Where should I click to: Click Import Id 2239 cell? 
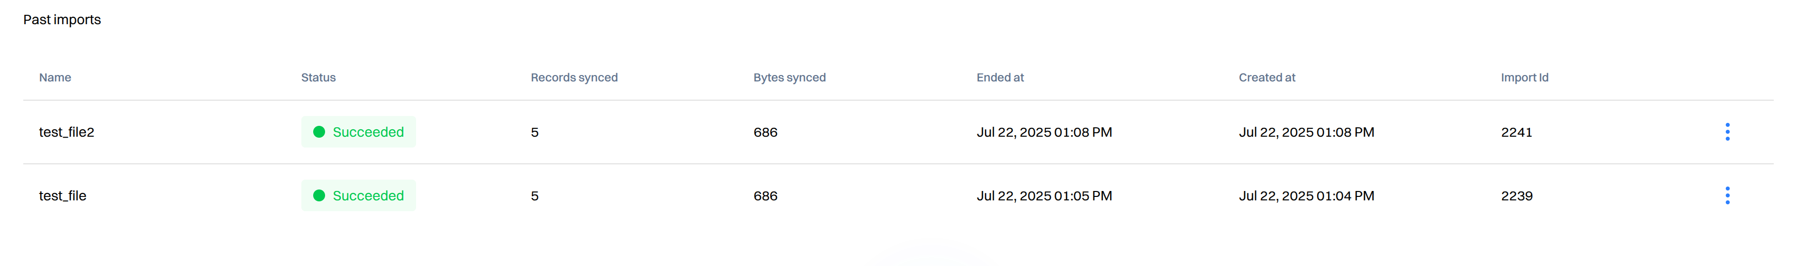pyautogui.click(x=1516, y=196)
